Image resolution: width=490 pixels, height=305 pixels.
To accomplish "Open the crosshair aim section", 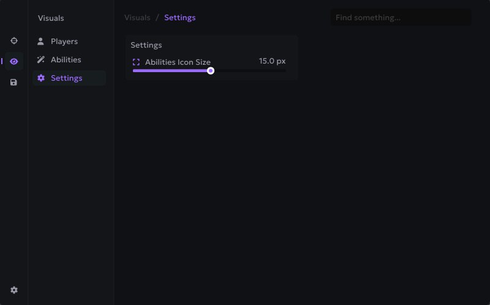I will [14, 41].
